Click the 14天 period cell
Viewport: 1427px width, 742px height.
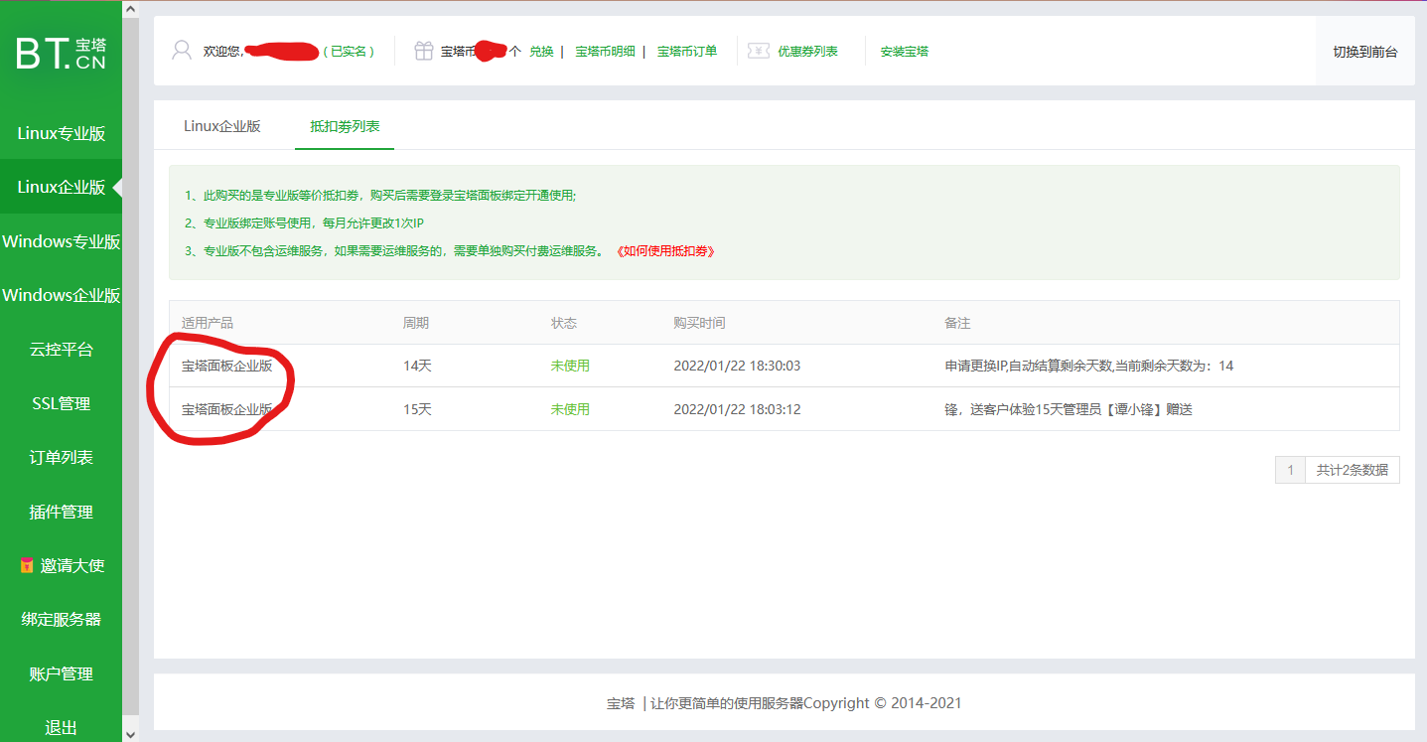point(417,366)
